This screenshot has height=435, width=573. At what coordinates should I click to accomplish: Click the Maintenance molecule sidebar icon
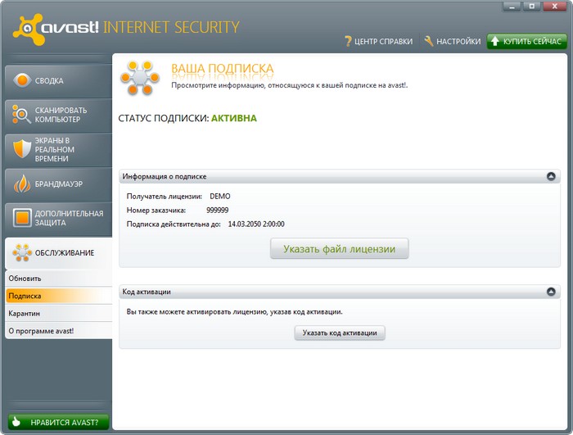[22, 252]
